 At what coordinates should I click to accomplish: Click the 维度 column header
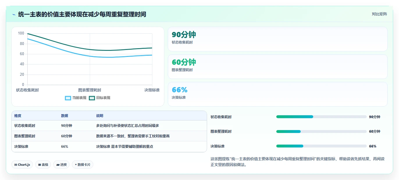click(18, 116)
